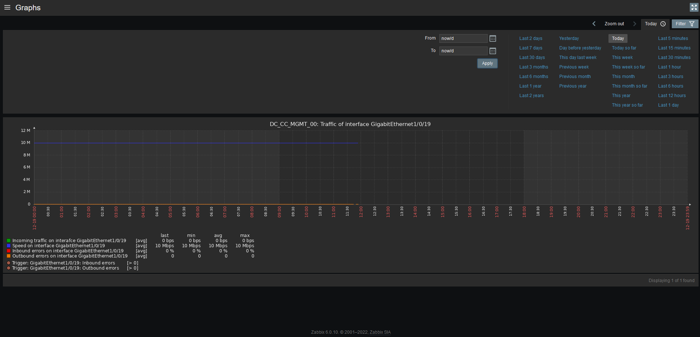Open the From date calendar picker

(x=493, y=38)
